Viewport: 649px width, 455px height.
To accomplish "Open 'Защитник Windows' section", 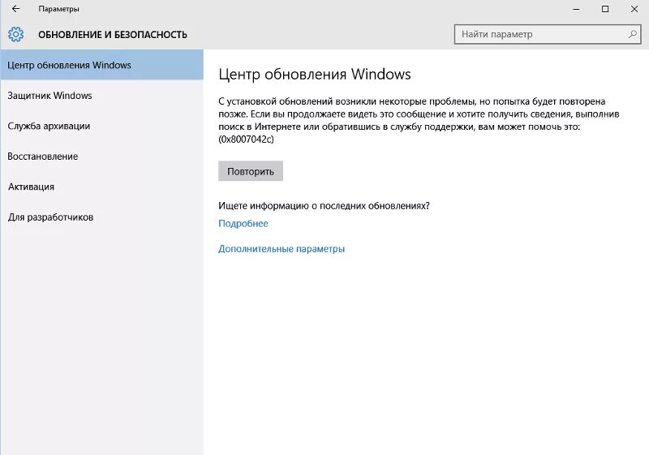I will pyautogui.click(x=102, y=96).
